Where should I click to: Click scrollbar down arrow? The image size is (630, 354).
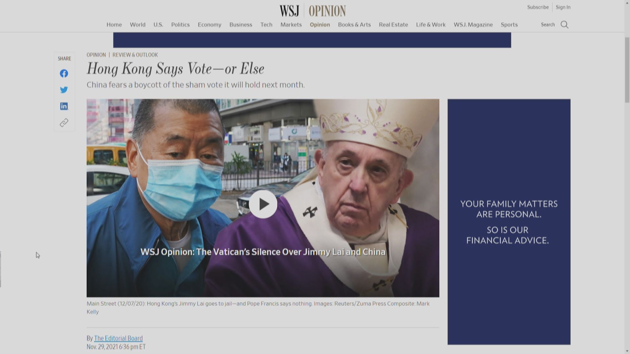(x=627, y=351)
